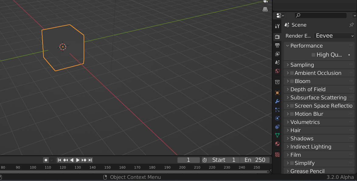Click the Scene icon in the properties header

(x=287, y=25)
